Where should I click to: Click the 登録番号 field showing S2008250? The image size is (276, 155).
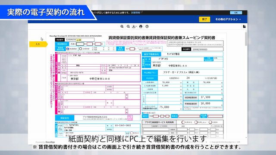79,40
